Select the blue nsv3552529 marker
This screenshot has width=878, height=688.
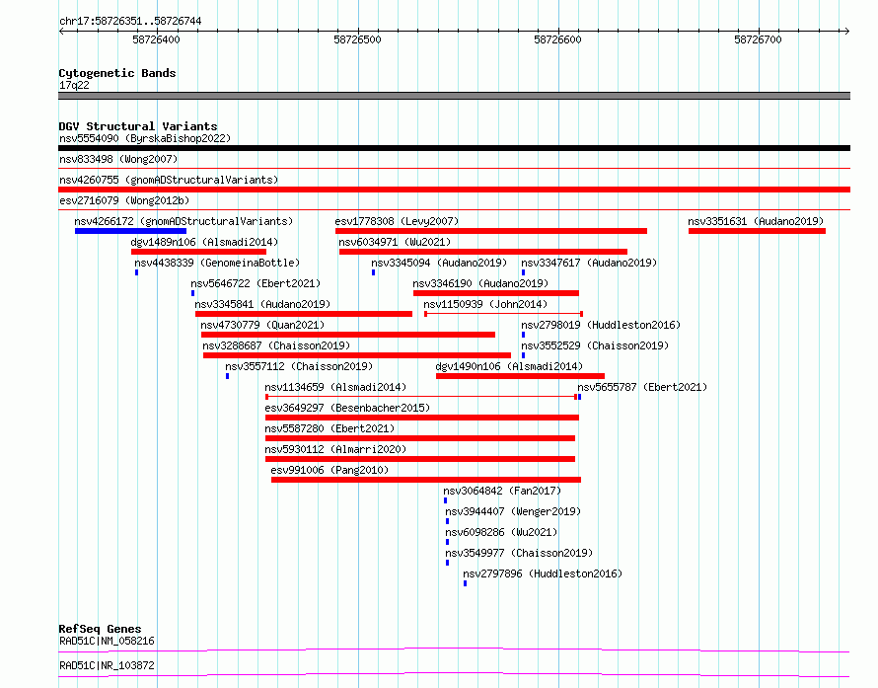pyautogui.click(x=523, y=355)
